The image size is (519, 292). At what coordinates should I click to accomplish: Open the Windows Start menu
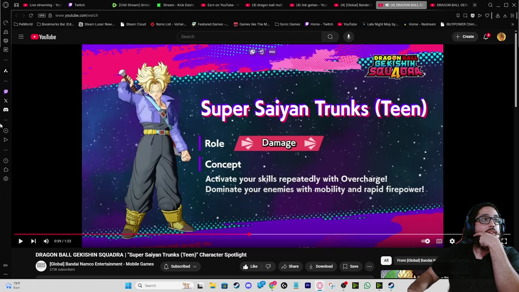point(128,286)
